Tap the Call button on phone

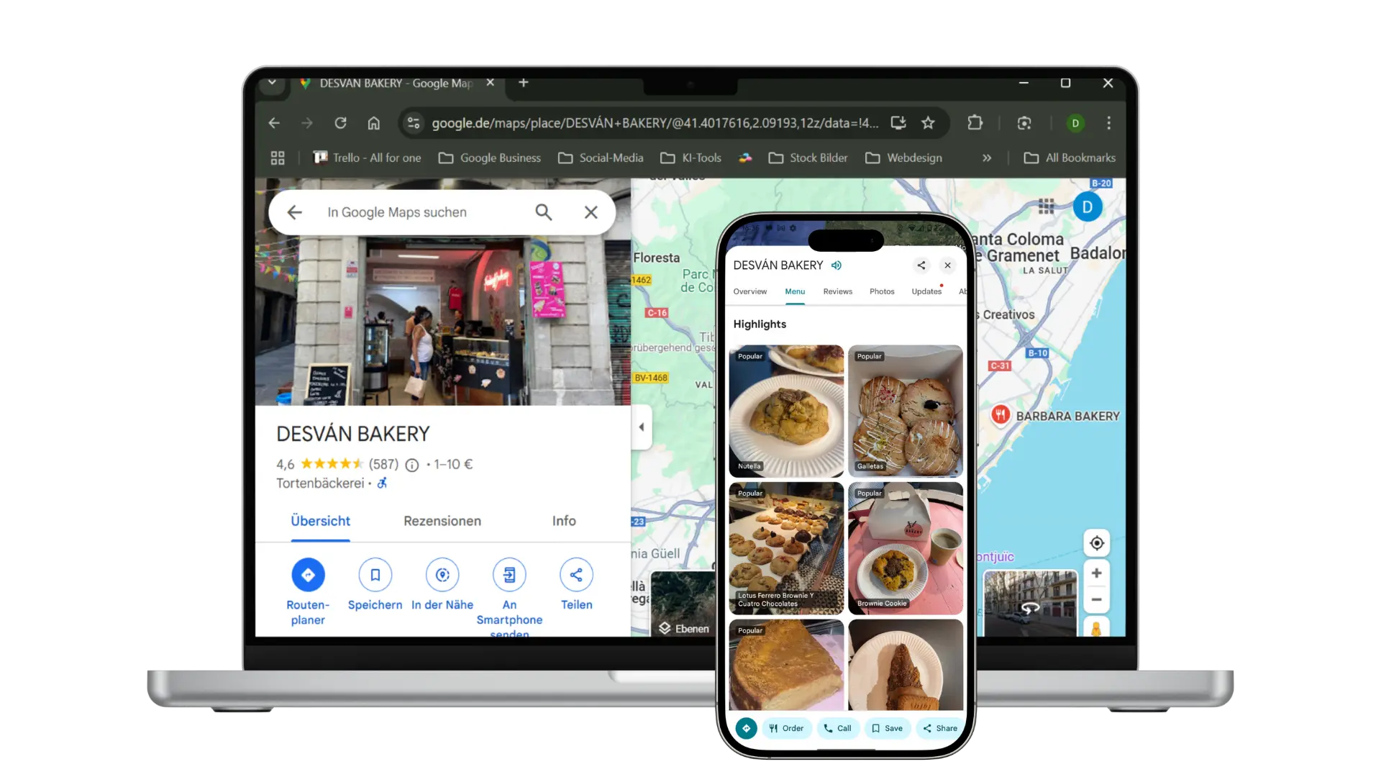pos(838,728)
